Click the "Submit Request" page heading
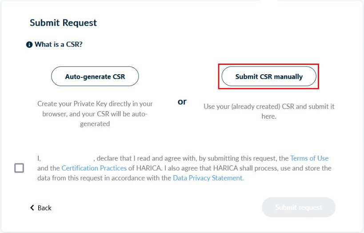 coord(63,23)
